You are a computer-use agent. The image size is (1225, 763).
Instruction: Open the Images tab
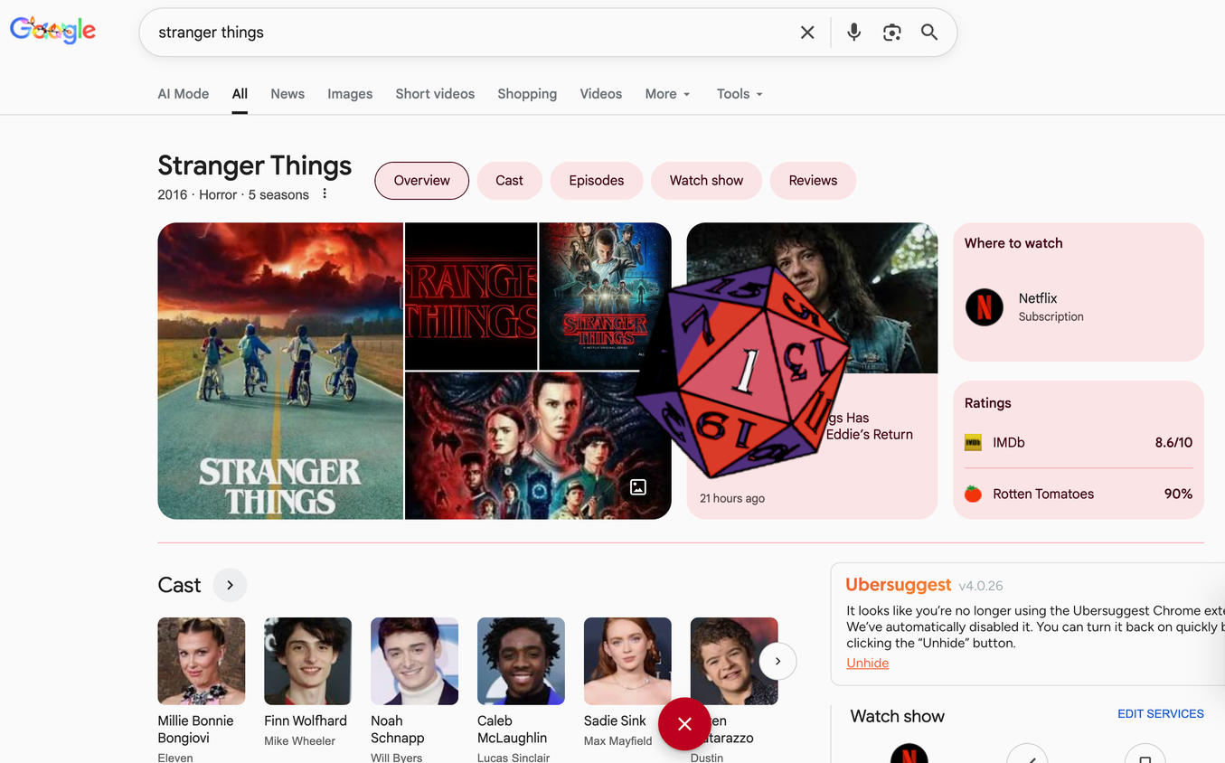350,94
